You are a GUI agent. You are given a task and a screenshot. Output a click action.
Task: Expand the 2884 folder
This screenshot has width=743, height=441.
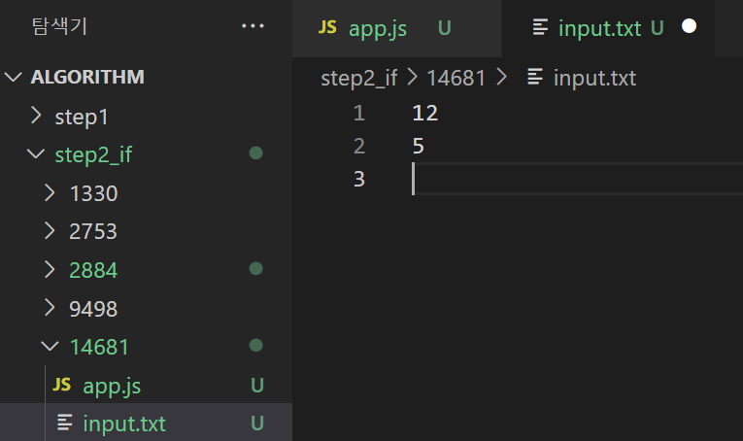[x=50, y=269]
